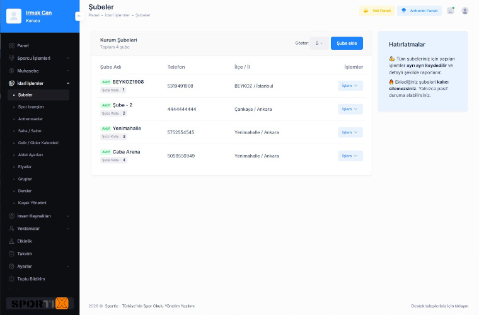The height and width of the screenshot is (315, 479).
Task: Open the user avatar menu in header
Action: point(465,11)
